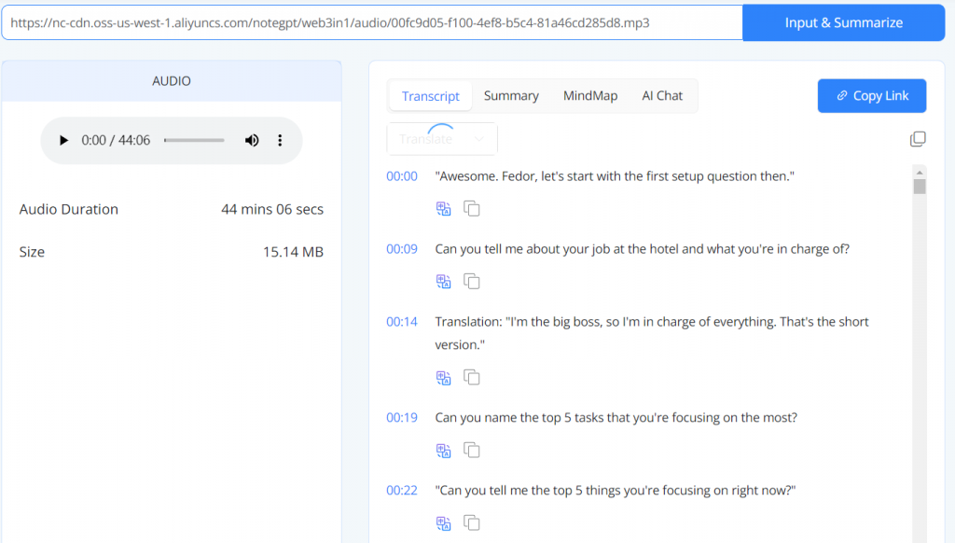Jump to the 00:14 timestamp
The width and height of the screenshot is (955, 543).
(402, 322)
